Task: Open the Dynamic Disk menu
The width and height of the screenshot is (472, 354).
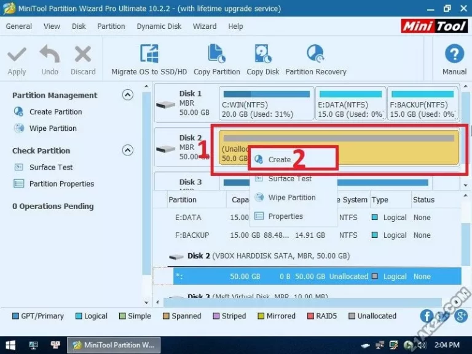Action: (x=159, y=26)
